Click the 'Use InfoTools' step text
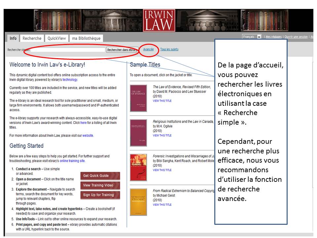317x238 pixels. pyautogui.click(x=25, y=219)
